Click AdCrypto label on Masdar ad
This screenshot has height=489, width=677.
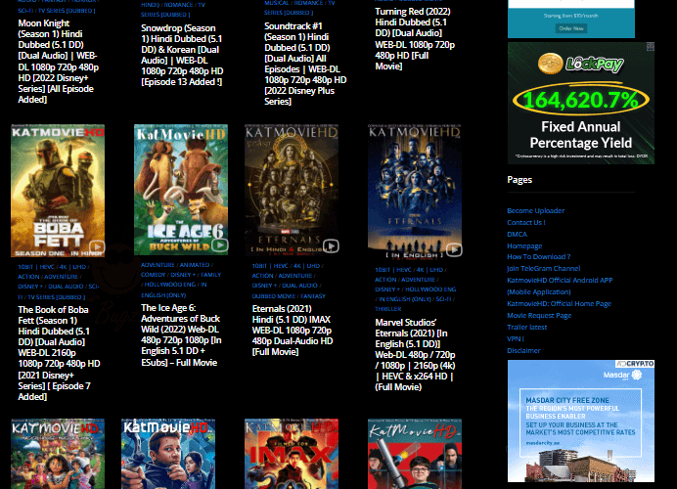coord(635,364)
